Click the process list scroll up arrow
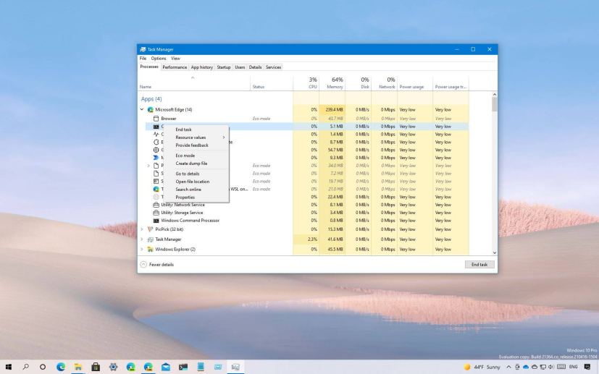The height and width of the screenshot is (374, 599). point(494,94)
